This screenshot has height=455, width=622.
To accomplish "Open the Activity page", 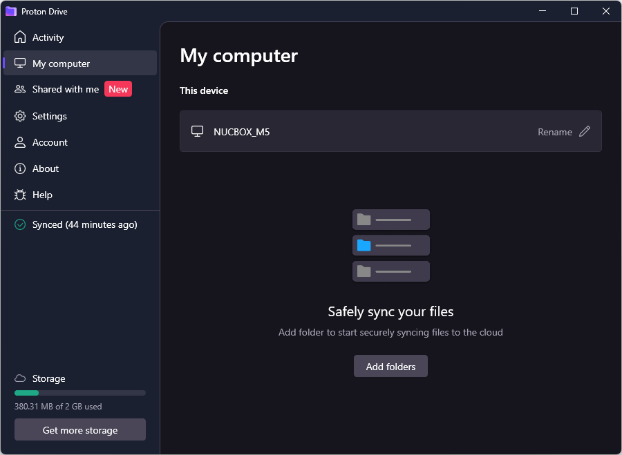I will tap(79, 37).
